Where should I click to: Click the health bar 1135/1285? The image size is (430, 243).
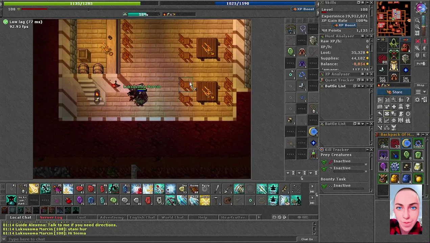tap(81, 3)
